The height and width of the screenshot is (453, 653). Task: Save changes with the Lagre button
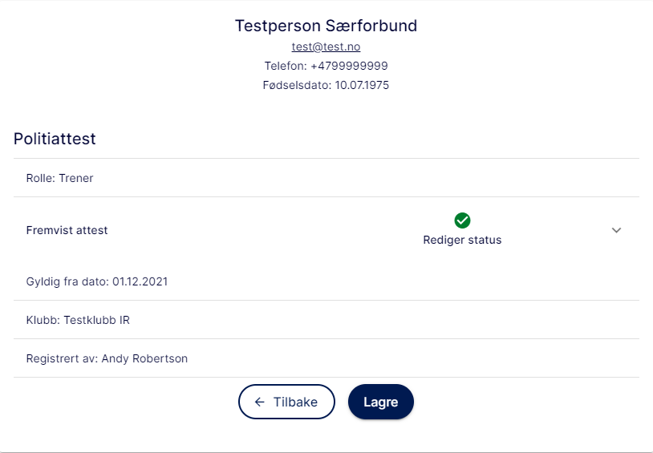click(x=380, y=402)
